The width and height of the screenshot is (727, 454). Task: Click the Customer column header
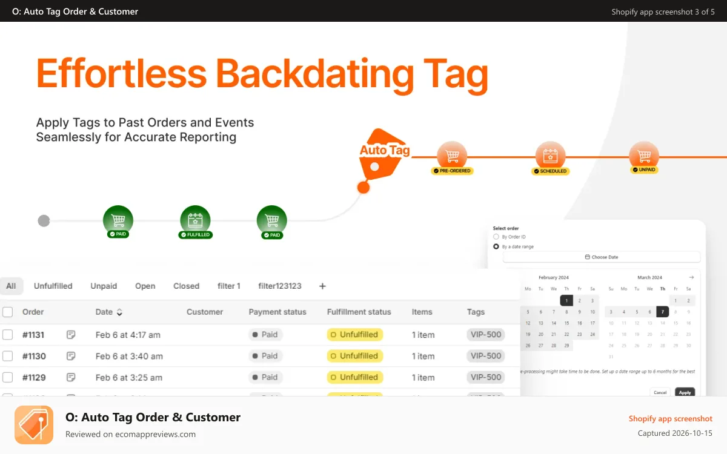coord(205,312)
